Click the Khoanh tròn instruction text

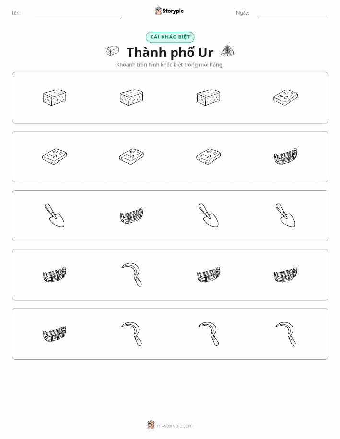pos(170,65)
